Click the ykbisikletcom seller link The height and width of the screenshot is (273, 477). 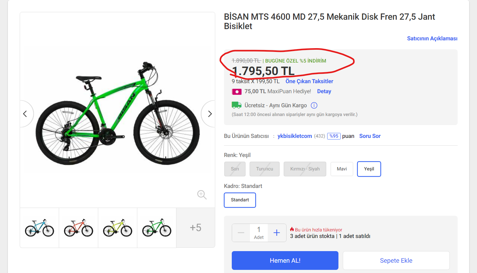click(295, 136)
